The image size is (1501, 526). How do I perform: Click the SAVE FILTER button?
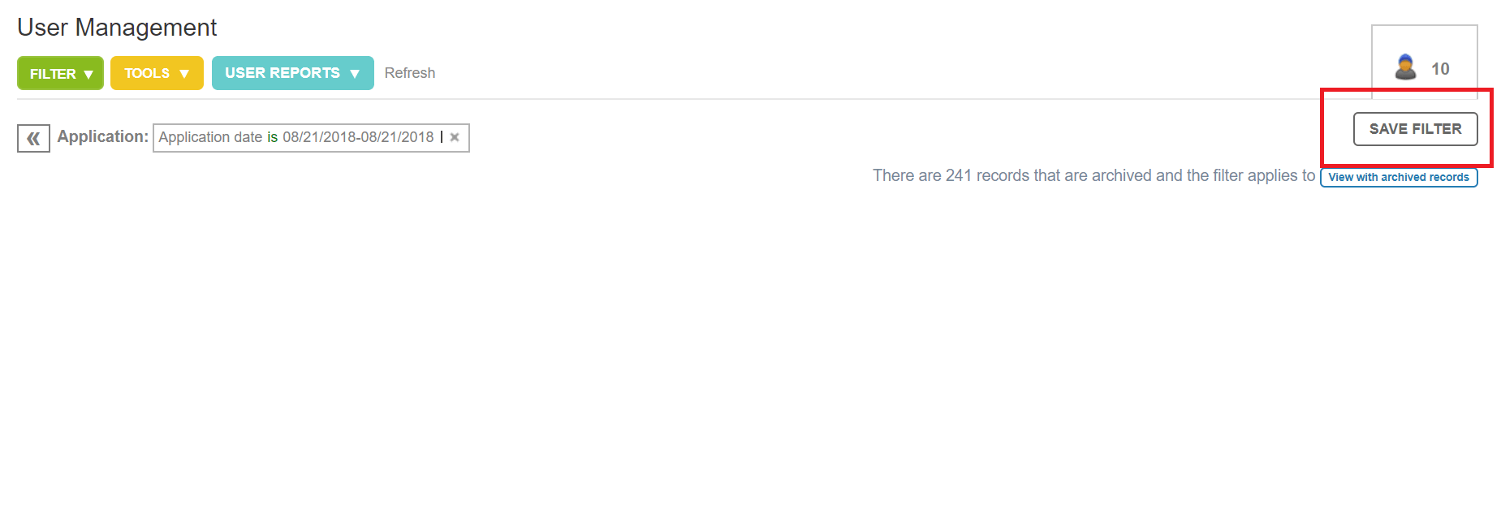pos(1415,129)
